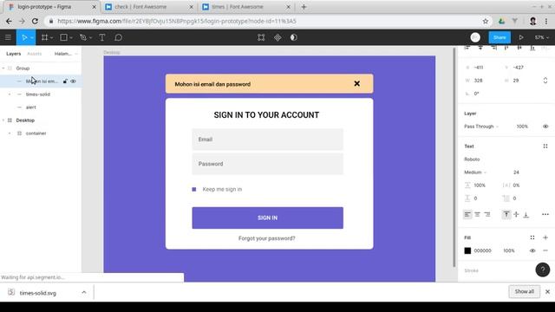This screenshot has width=555, height=312.
Task: Open text type details three-dots
Action: [545, 214]
